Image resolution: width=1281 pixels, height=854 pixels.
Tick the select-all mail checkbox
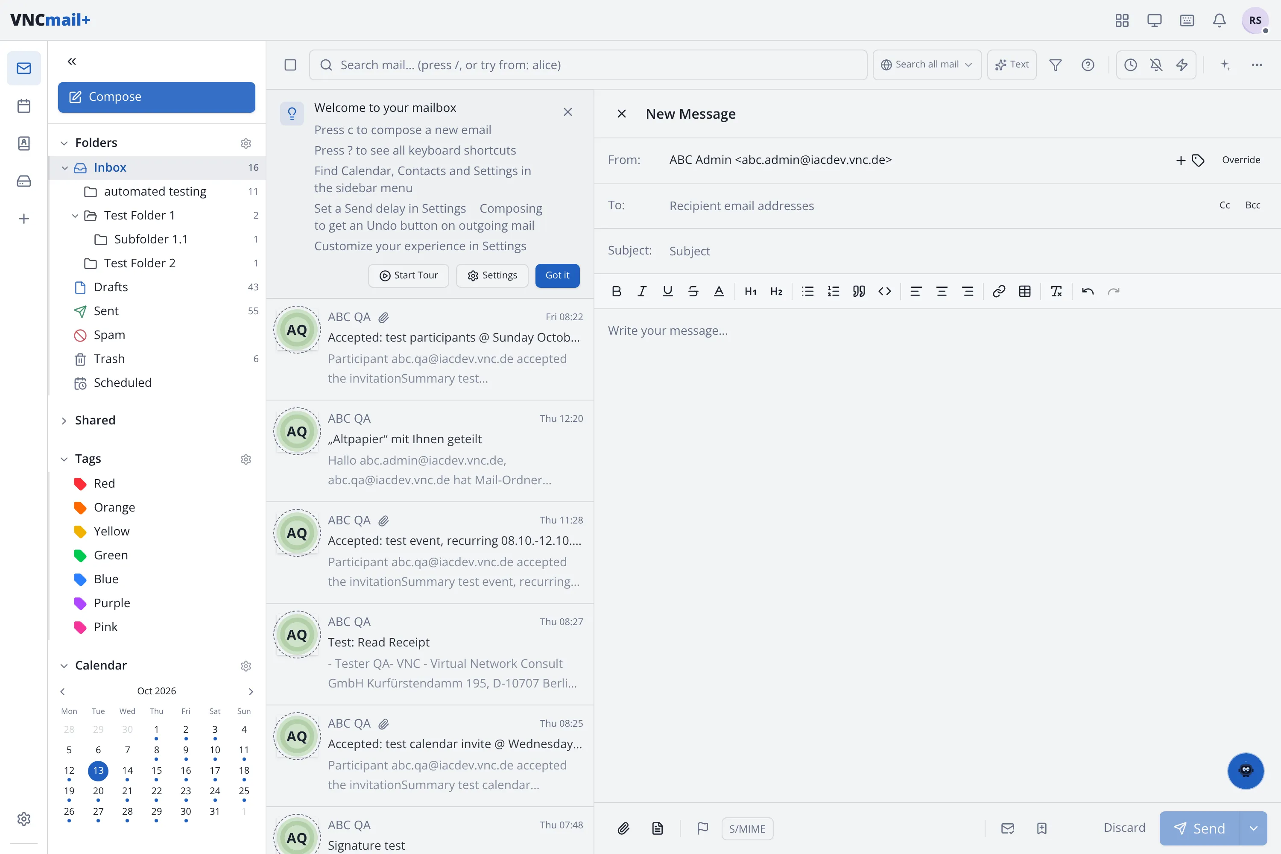click(290, 65)
